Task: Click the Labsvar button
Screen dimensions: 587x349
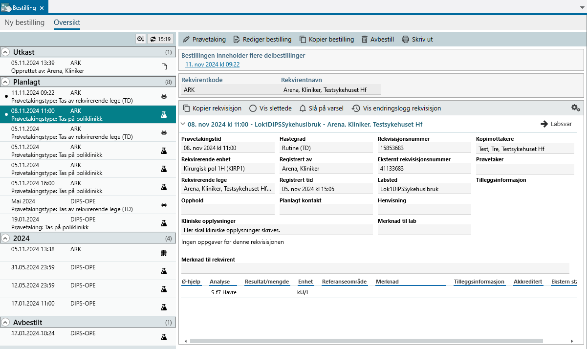Action: pos(556,124)
